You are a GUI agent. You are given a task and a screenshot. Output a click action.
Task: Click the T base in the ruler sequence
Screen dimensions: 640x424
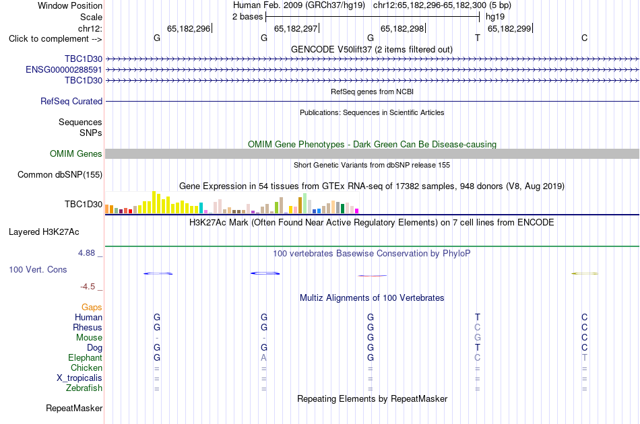click(x=478, y=38)
